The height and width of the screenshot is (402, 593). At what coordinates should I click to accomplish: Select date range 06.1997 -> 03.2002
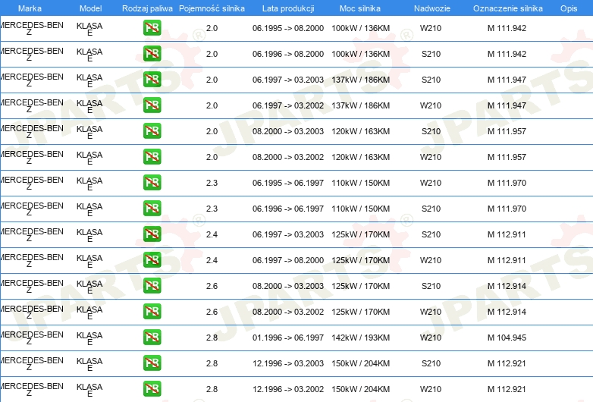point(288,105)
